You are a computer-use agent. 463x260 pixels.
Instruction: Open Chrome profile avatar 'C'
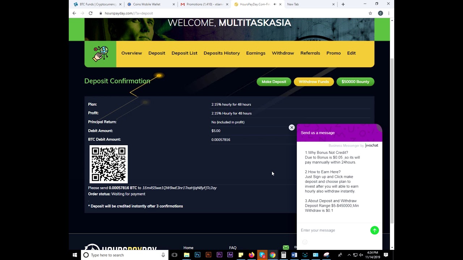(x=380, y=13)
